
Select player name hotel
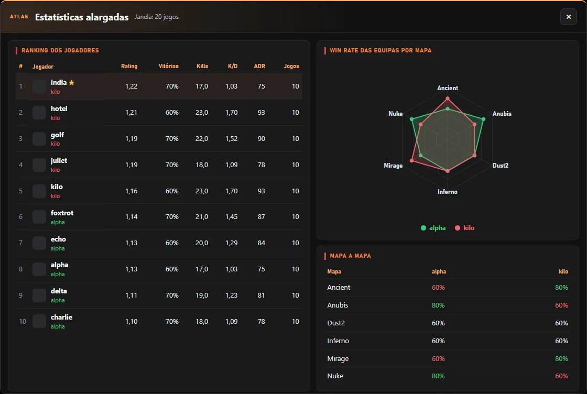click(59, 108)
